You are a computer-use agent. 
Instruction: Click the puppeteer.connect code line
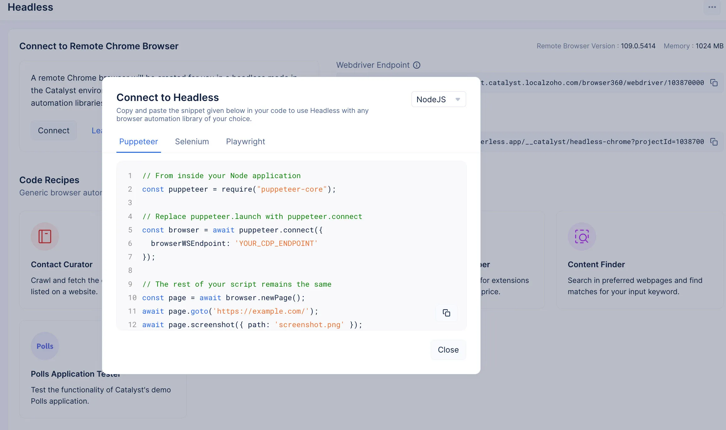[x=232, y=230]
